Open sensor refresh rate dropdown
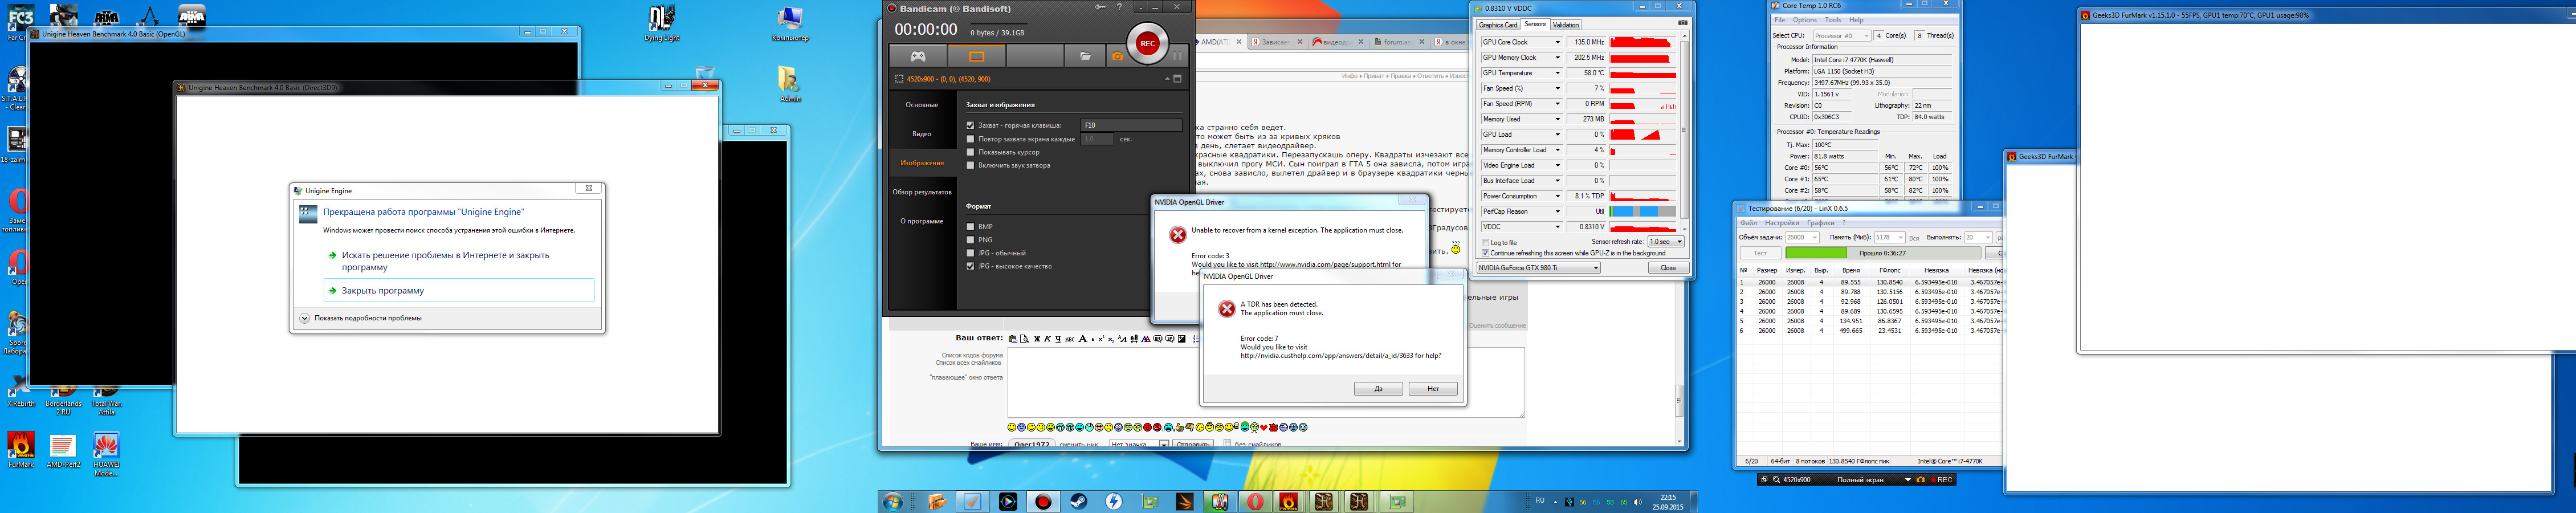Viewport: 2576px width, 513px height. click(1666, 241)
